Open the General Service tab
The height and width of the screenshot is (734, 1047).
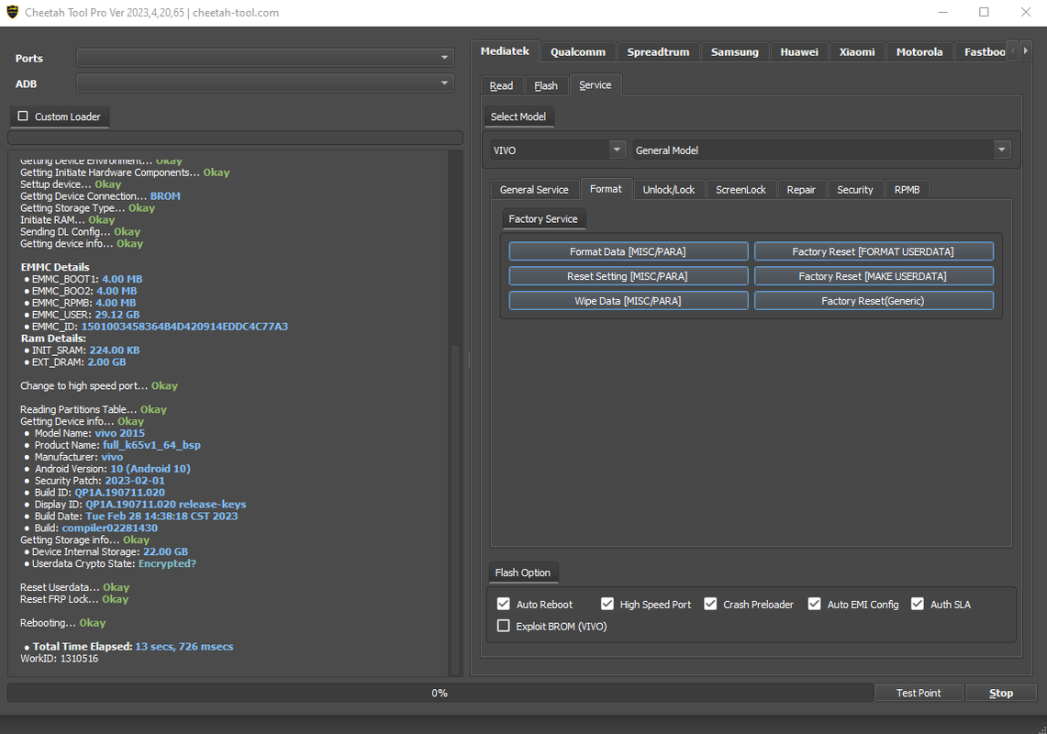pyautogui.click(x=534, y=190)
